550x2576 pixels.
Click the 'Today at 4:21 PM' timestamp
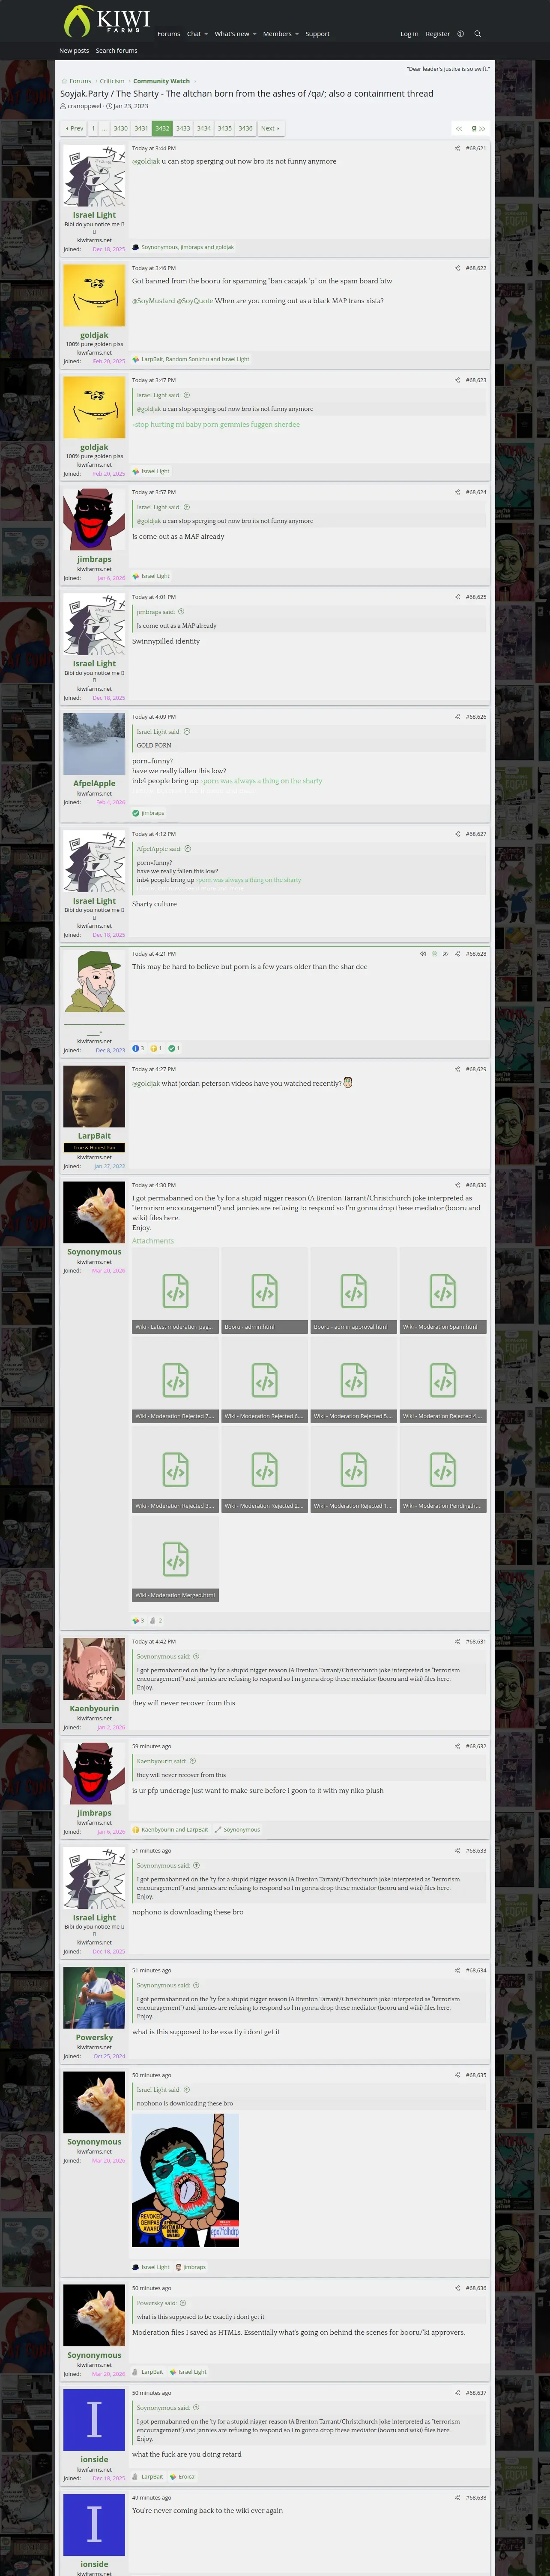tap(154, 953)
